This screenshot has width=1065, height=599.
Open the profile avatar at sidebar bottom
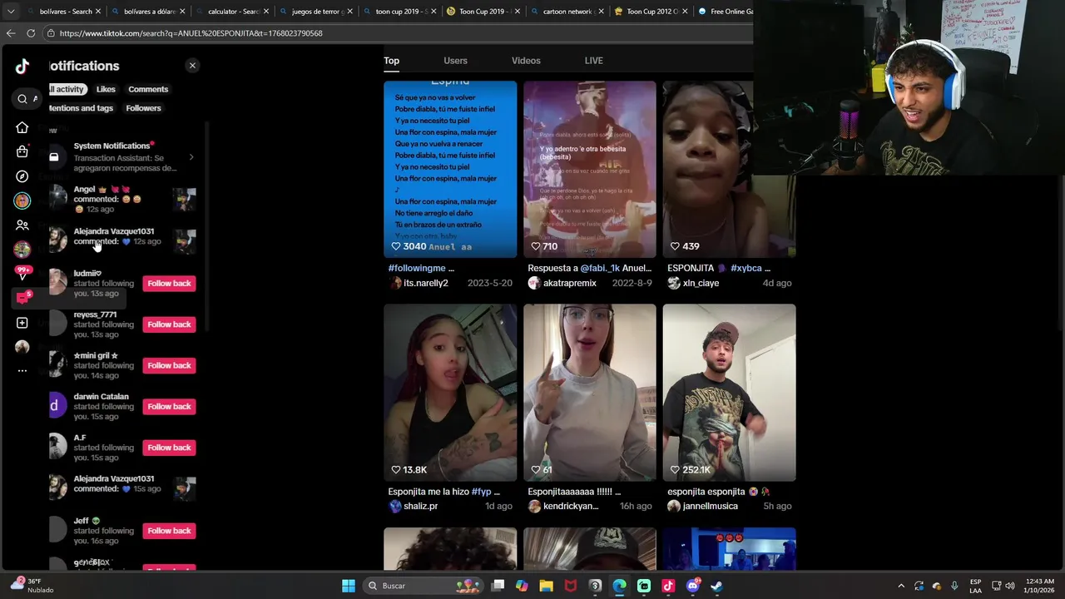point(22,347)
